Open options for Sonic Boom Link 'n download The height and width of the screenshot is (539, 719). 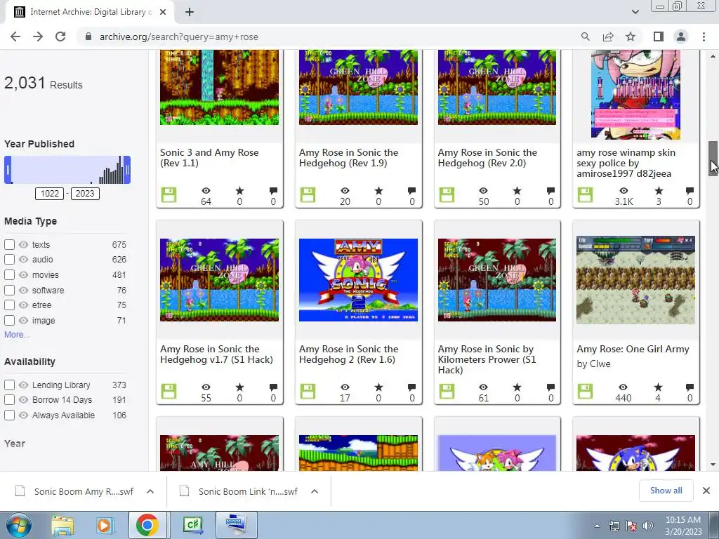314,491
